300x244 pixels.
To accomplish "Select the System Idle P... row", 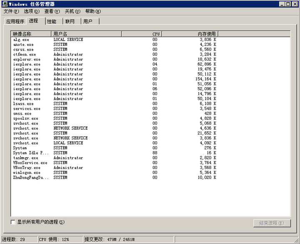I will click(x=115, y=153).
